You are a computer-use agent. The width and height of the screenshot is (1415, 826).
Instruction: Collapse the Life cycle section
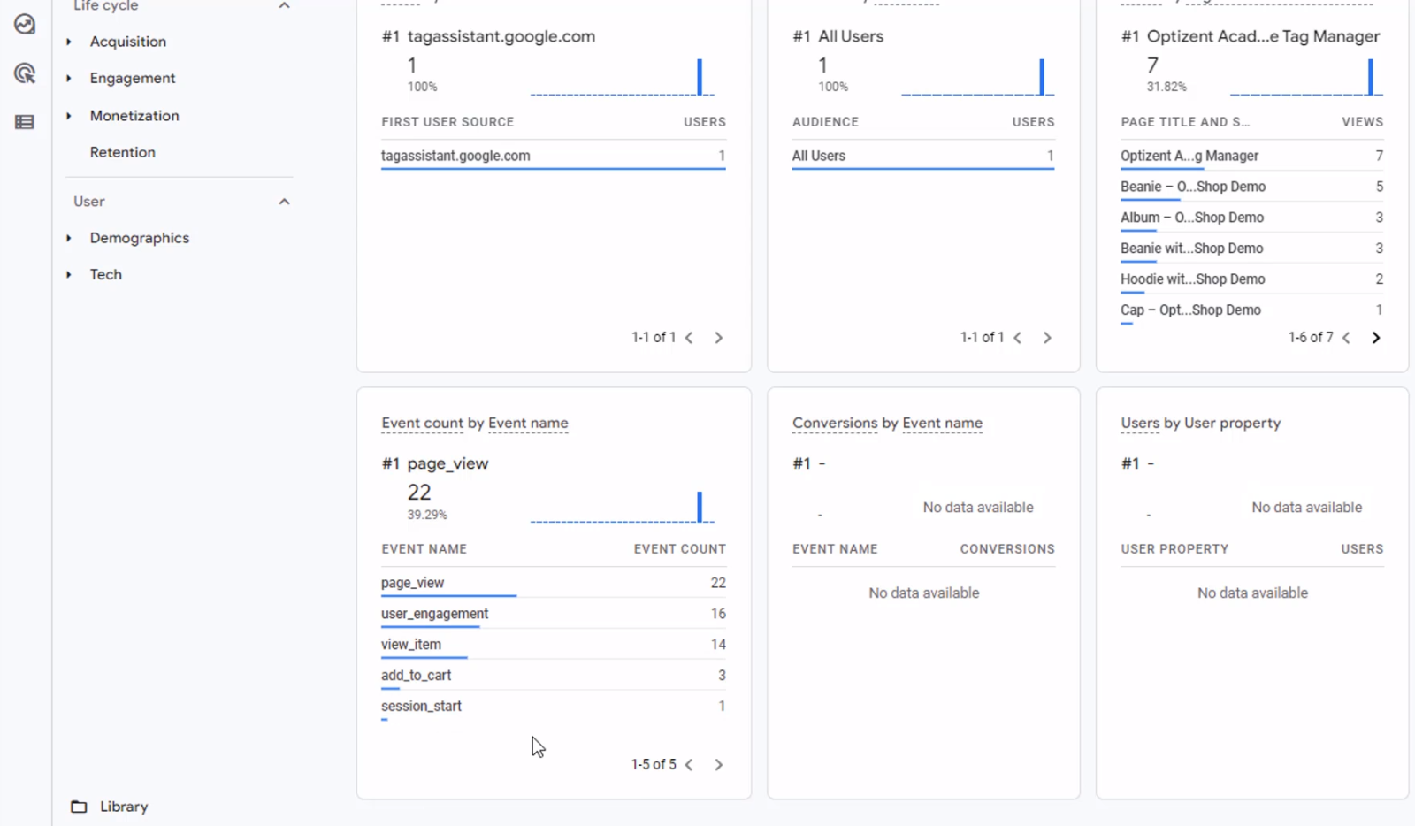click(284, 6)
